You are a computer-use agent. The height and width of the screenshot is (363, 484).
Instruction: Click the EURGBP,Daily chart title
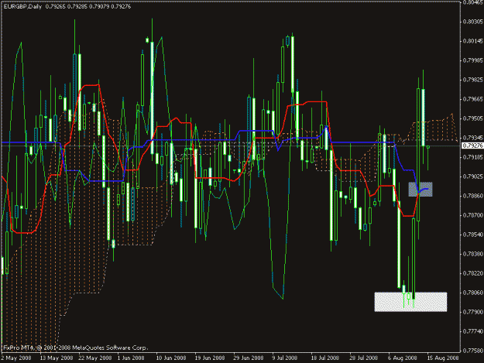pos(22,6)
